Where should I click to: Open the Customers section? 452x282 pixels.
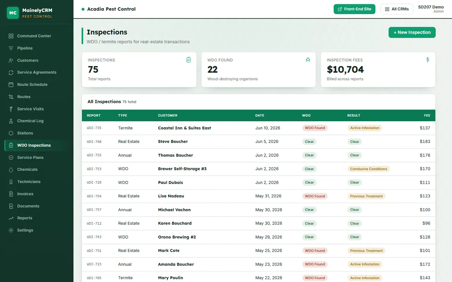tap(37, 60)
